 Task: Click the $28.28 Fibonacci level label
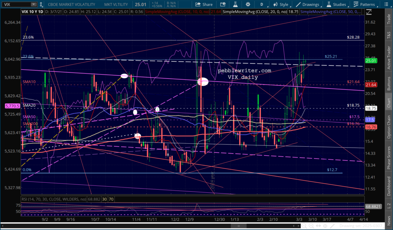353,37
